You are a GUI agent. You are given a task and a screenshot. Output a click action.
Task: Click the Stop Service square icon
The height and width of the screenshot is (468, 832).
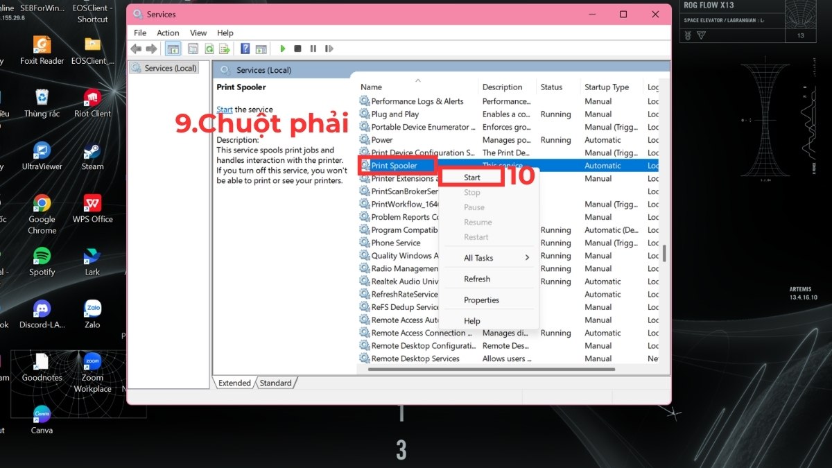(x=297, y=49)
